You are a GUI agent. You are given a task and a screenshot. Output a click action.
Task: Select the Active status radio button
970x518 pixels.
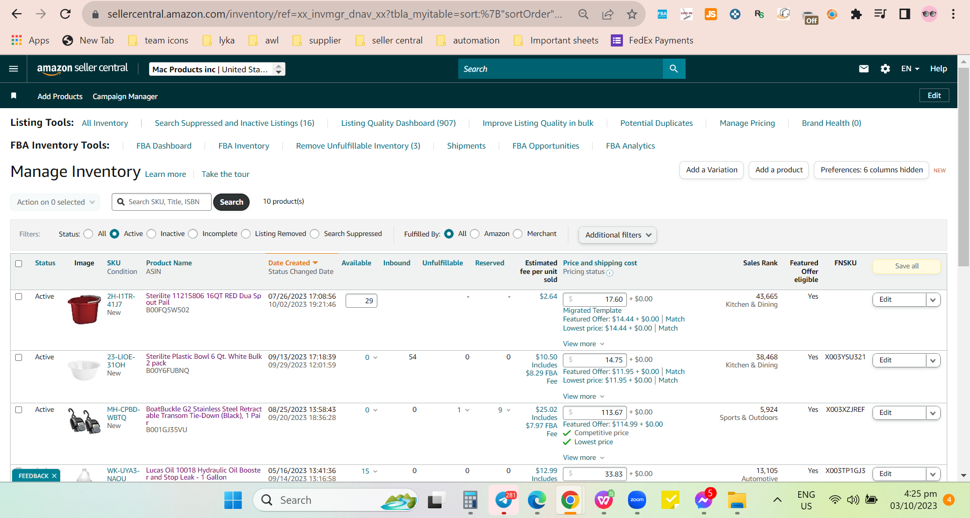[x=115, y=234]
